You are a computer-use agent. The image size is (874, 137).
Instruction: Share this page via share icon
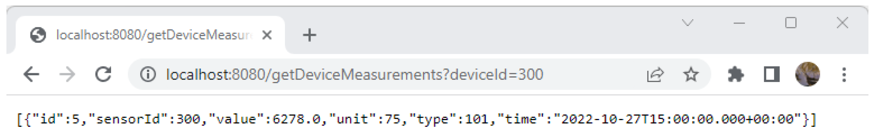(655, 74)
